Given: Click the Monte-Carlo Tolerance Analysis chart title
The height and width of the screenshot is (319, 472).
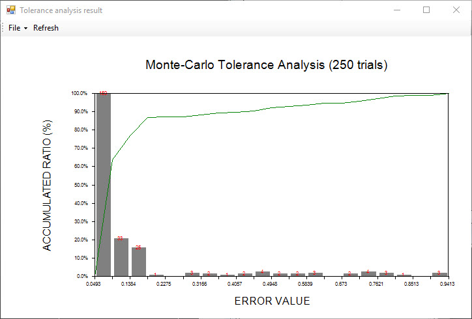Looking at the screenshot, I should (266, 65).
